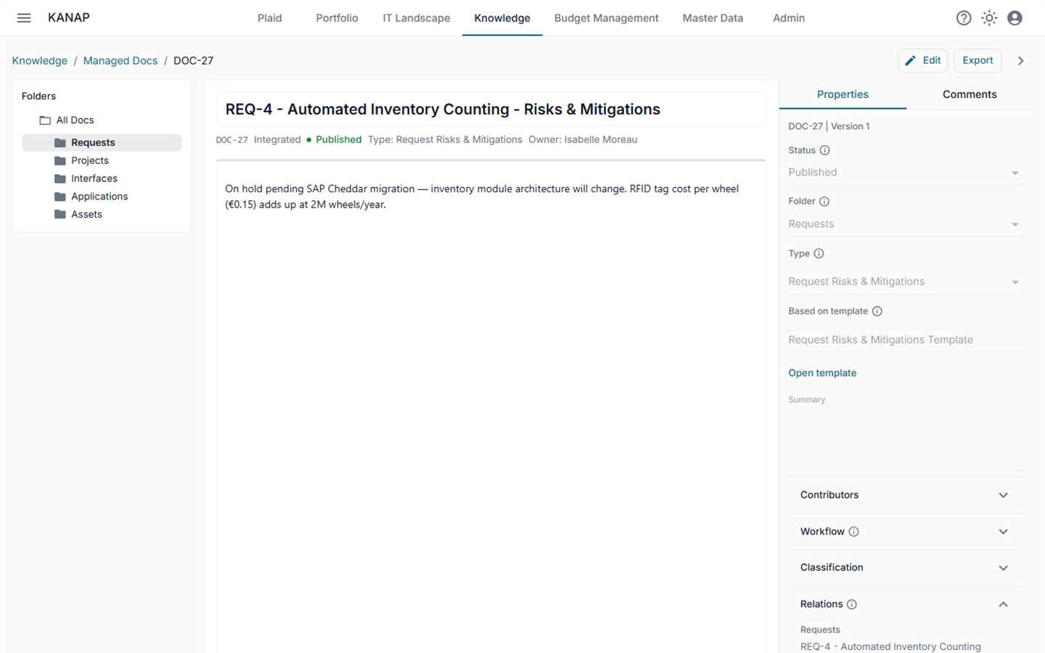This screenshot has height=653, width=1045.
Task: Open the Master Data menu
Action: click(713, 18)
